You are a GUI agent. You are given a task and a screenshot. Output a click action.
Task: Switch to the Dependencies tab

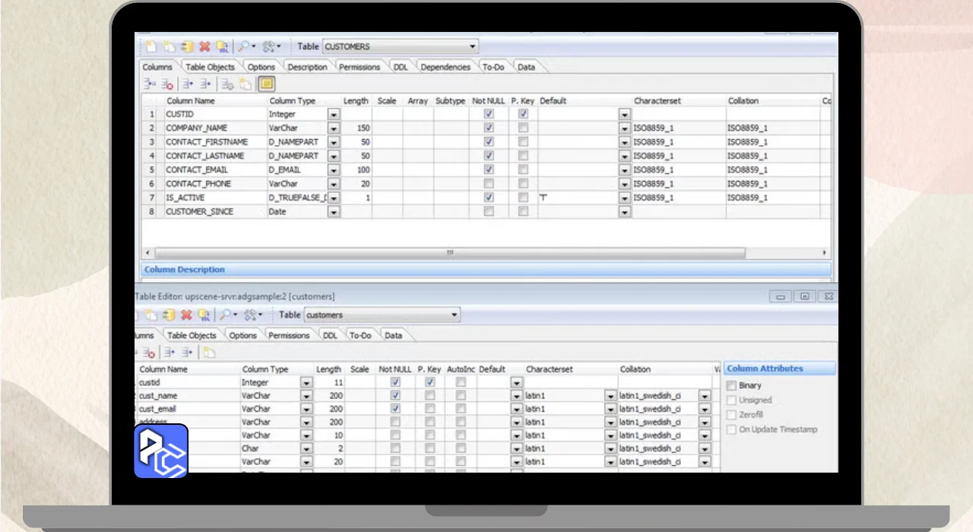click(x=445, y=67)
